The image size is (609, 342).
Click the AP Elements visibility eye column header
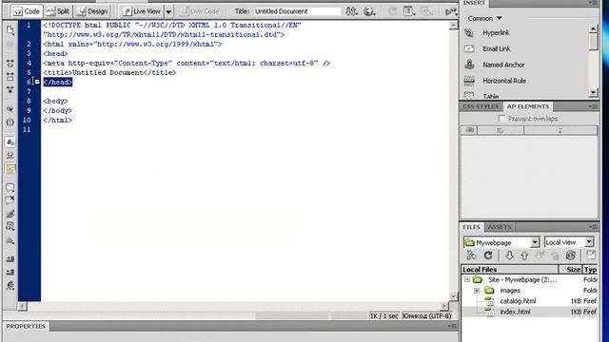[469, 130]
